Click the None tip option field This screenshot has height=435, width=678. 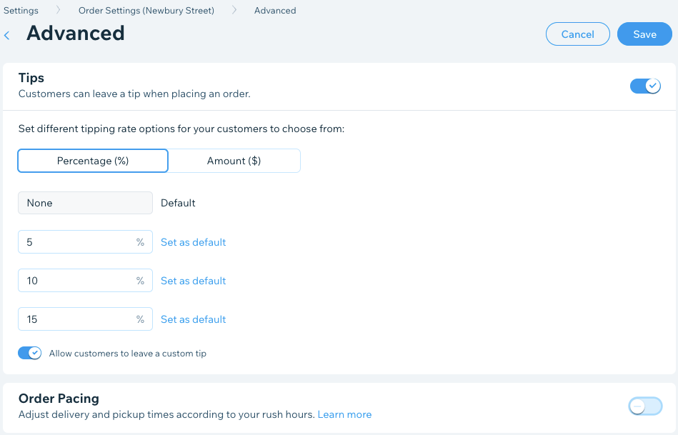[x=85, y=203]
